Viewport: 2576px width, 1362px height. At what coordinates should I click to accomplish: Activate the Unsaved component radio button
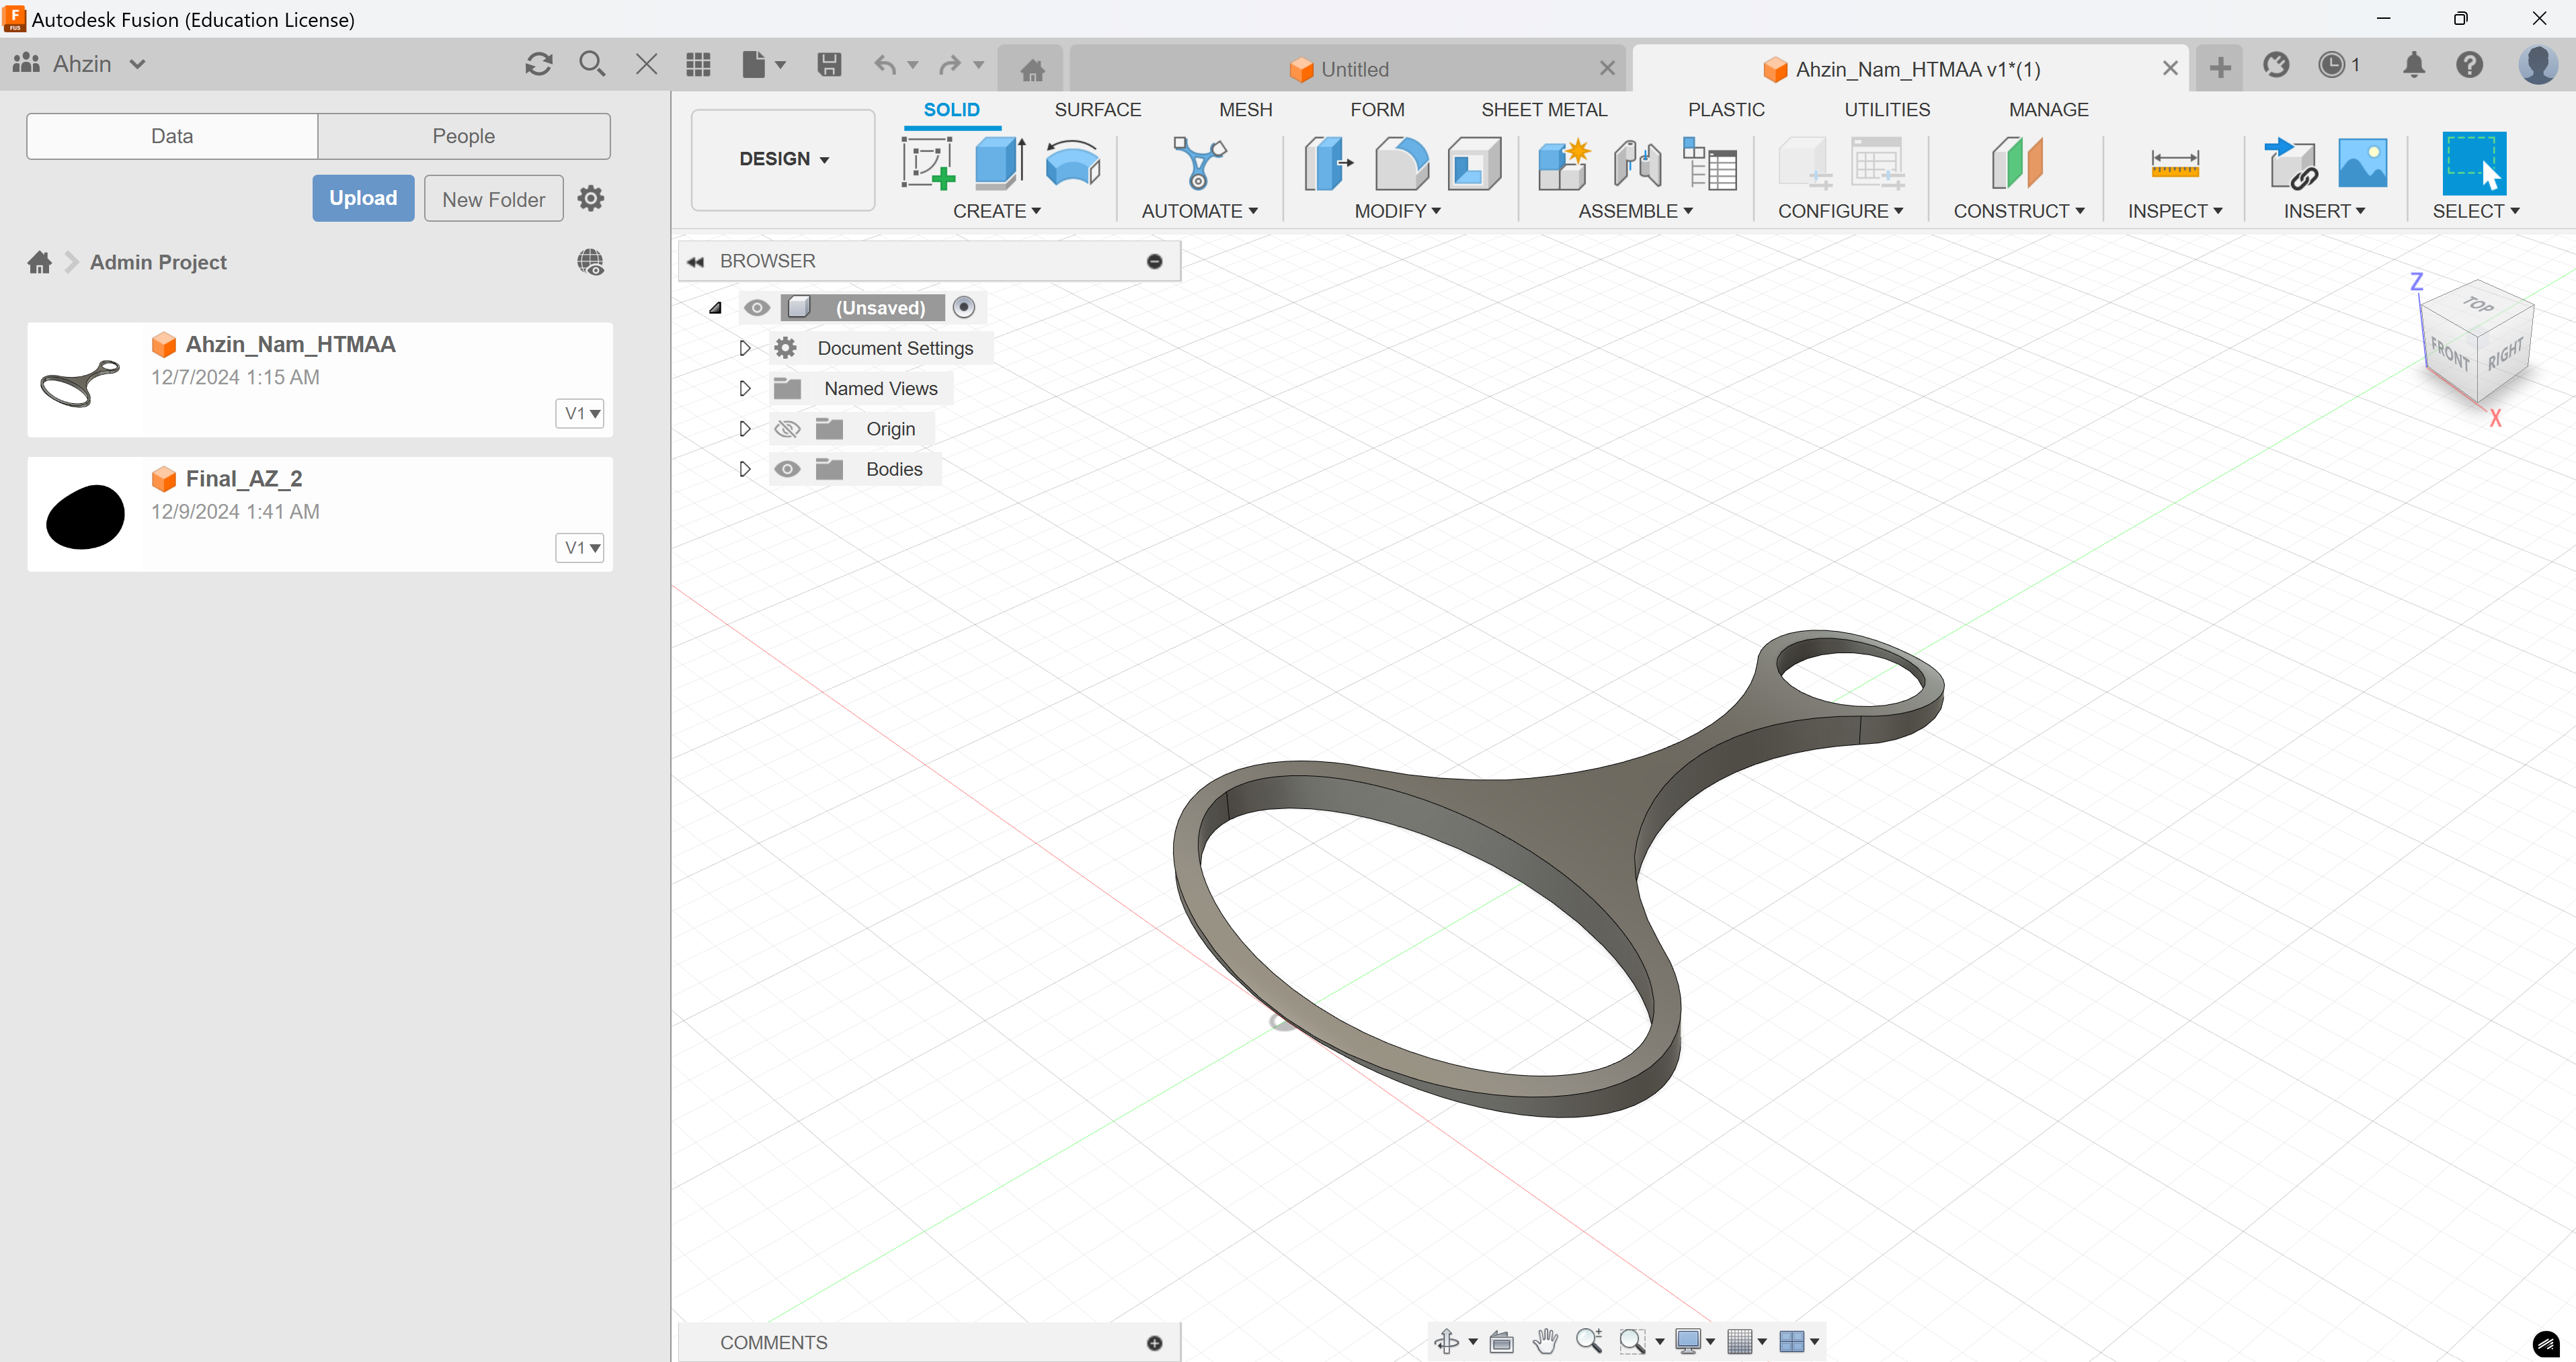tap(963, 308)
